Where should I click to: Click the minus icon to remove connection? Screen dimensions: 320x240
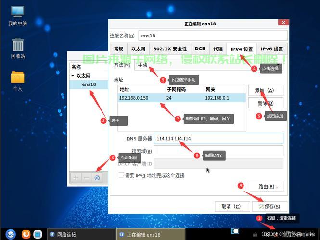[86, 178]
